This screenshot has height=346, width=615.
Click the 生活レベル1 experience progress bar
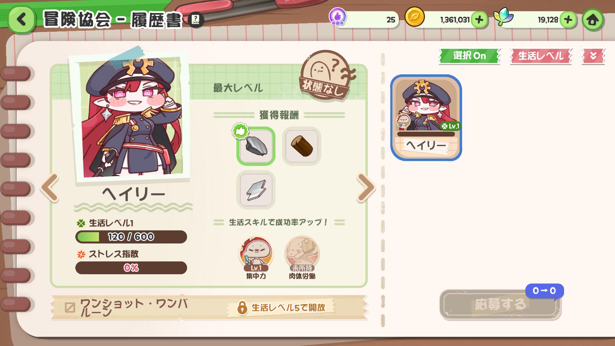pos(131,237)
